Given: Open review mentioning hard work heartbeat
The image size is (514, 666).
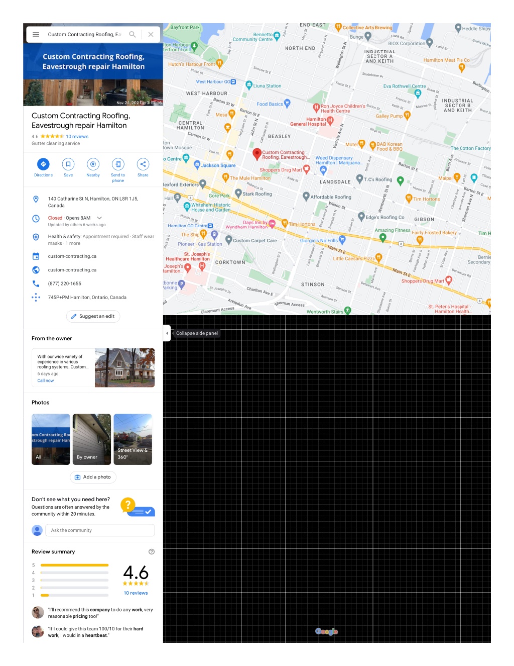Looking at the screenshot, I should click(93, 632).
